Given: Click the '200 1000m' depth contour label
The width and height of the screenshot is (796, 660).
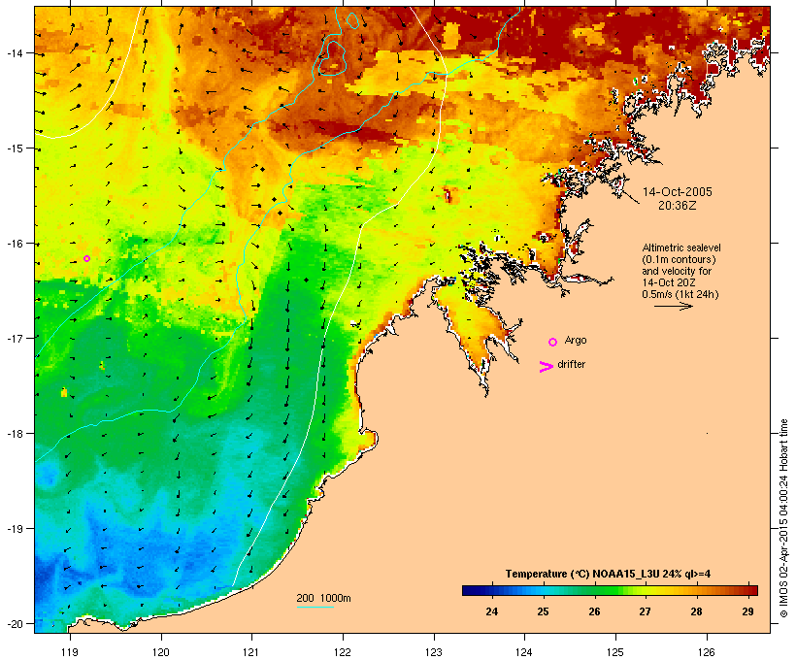Looking at the screenshot, I should (323, 598).
